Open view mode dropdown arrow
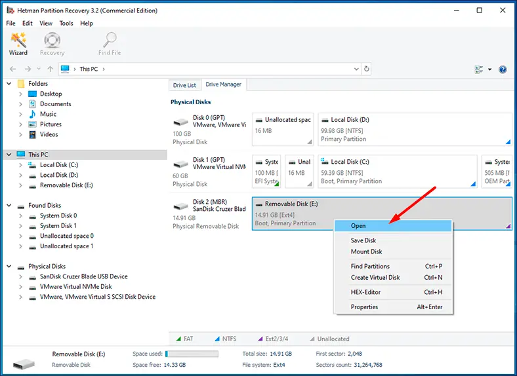517x376 pixels. [490, 69]
